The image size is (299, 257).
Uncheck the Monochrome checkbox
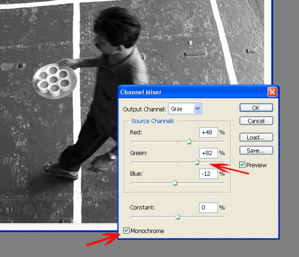click(x=127, y=231)
